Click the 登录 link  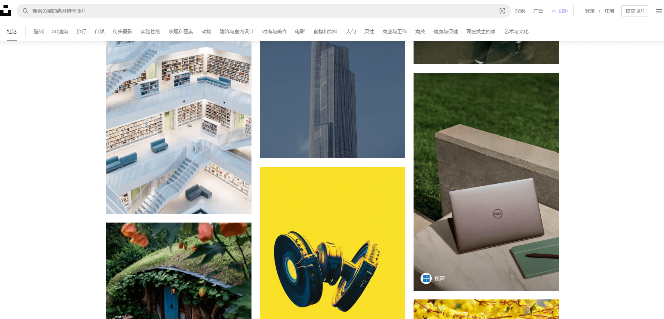[590, 11]
